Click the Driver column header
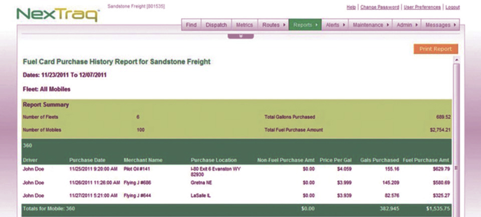This screenshot has height=217, width=481. tap(30, 160)
